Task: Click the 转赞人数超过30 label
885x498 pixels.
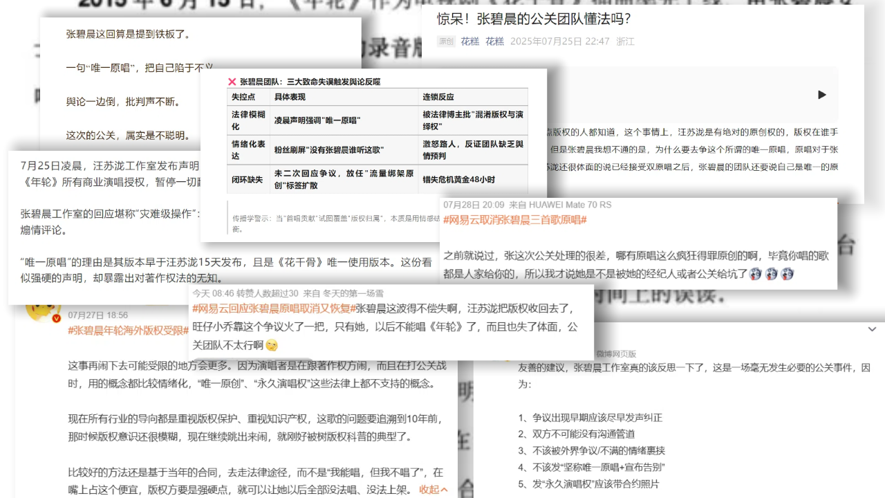Action: [268, 293]
